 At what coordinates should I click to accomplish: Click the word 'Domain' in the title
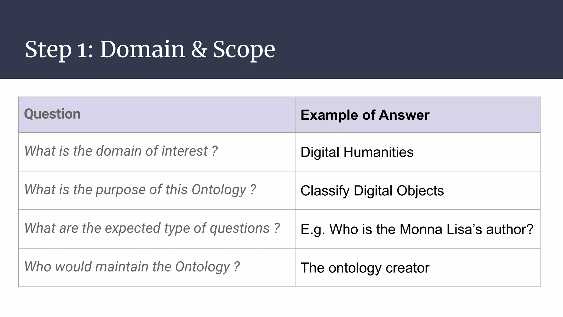click(x=142, y=50)
